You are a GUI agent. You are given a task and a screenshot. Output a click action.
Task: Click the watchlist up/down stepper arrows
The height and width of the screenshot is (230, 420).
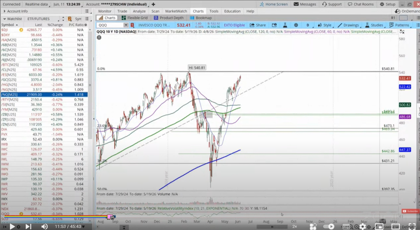click(x=63, y=19)
